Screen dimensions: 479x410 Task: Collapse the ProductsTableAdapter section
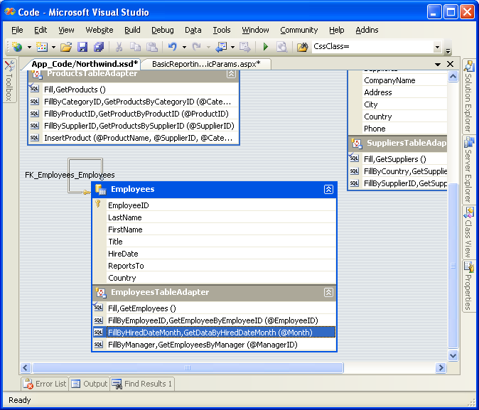[x=232, y=73]
